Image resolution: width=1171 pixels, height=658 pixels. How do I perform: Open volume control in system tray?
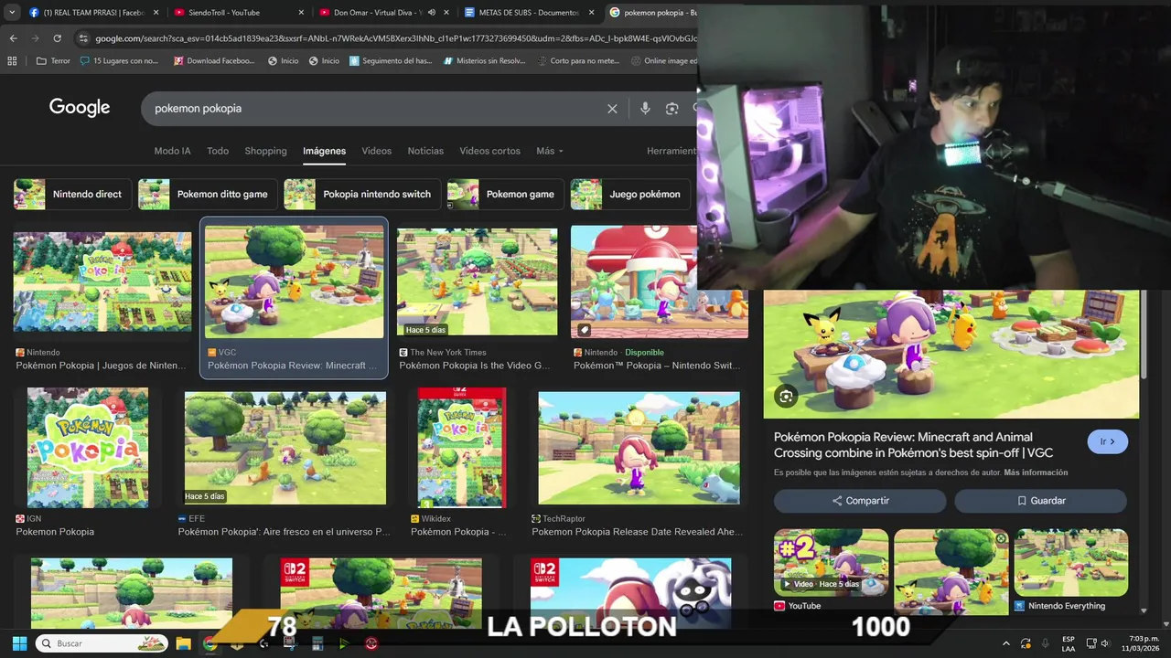coord(1105,643)
